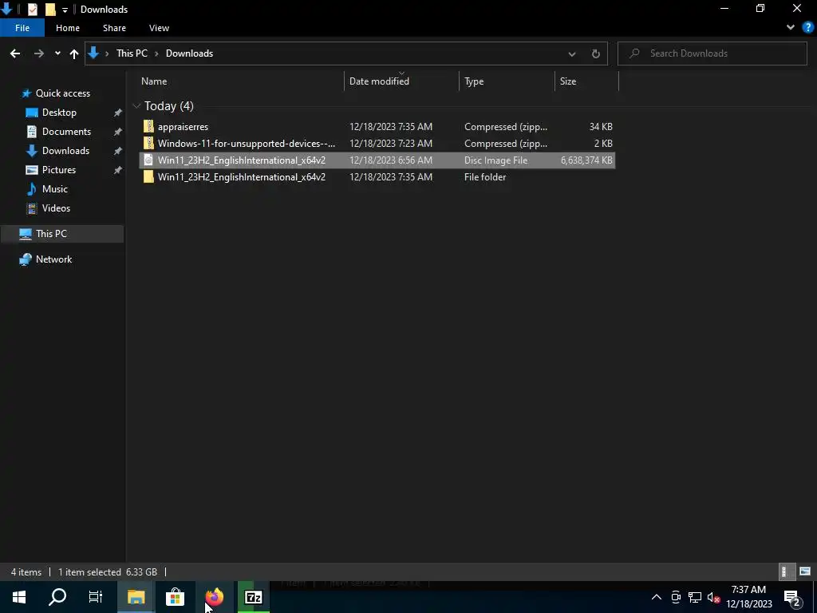Viewport: 817px width, 613px height.
Task: Click Downloads in address breadcrumb
Action: click(189, 53)
